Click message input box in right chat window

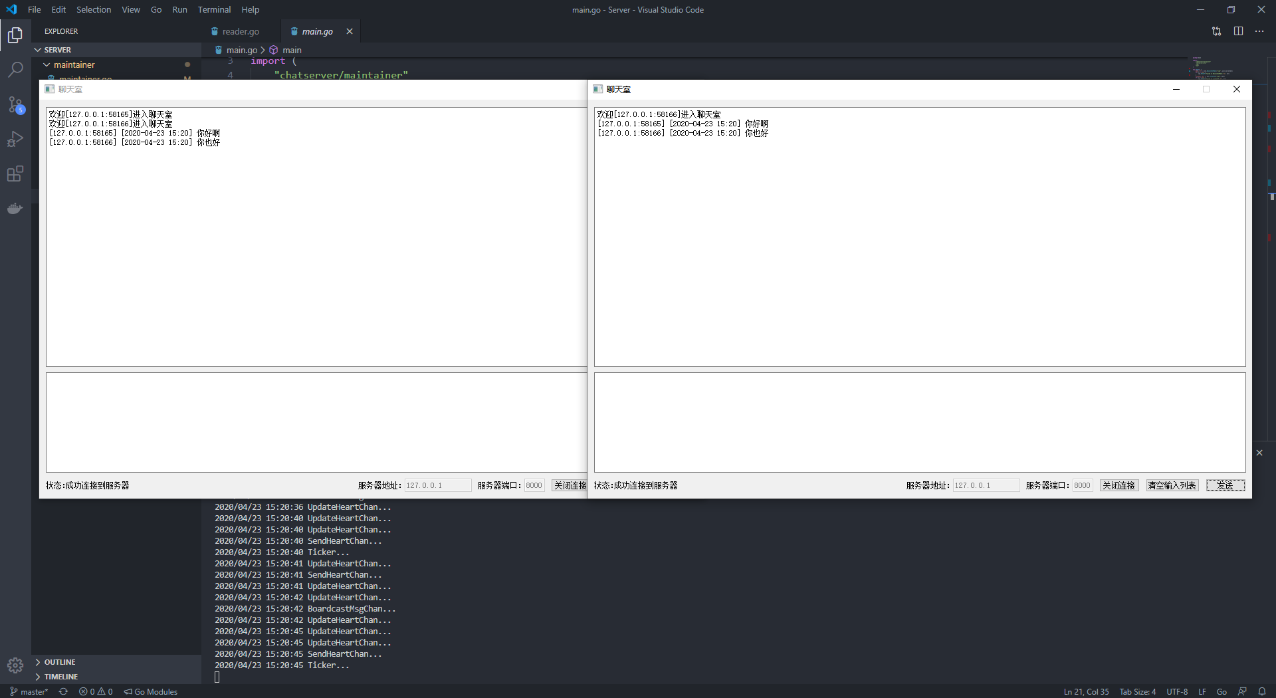pyautogui.click(x=920, y=422)
